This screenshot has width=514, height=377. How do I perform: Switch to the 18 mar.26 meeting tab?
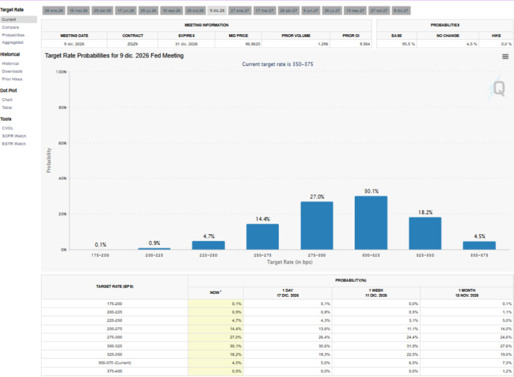pos(78,10)
